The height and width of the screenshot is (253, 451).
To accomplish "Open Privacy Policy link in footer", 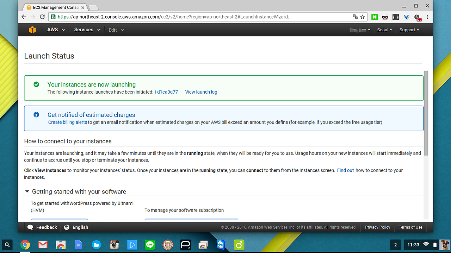I will pos(378,227).
